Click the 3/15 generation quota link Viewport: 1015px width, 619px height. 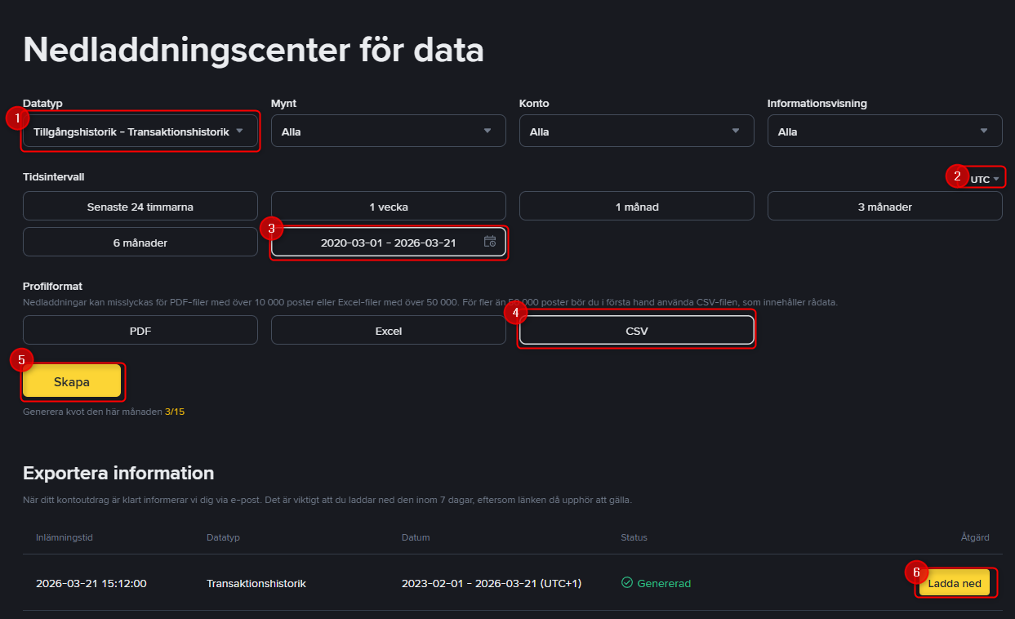coord(176,412)
